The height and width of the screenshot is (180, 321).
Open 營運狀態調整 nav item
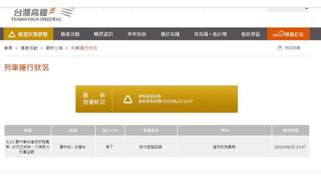[x=28, y=34]
